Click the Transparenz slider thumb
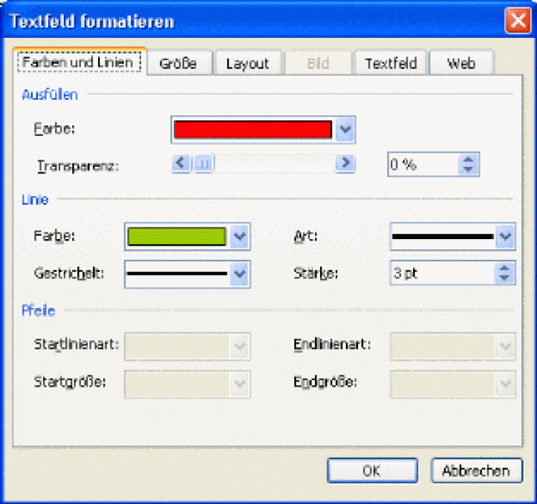 tap(203, 164)
